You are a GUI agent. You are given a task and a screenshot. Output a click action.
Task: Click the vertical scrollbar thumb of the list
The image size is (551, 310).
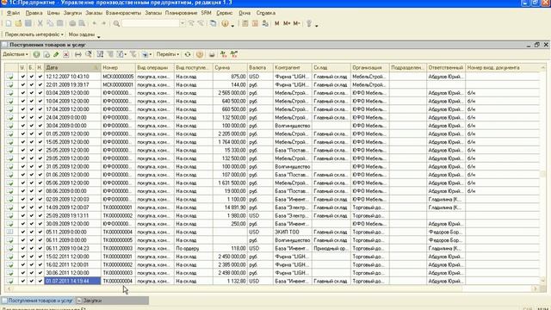543,175
